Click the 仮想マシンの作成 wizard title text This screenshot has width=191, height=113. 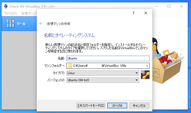[x=59, y=24]
